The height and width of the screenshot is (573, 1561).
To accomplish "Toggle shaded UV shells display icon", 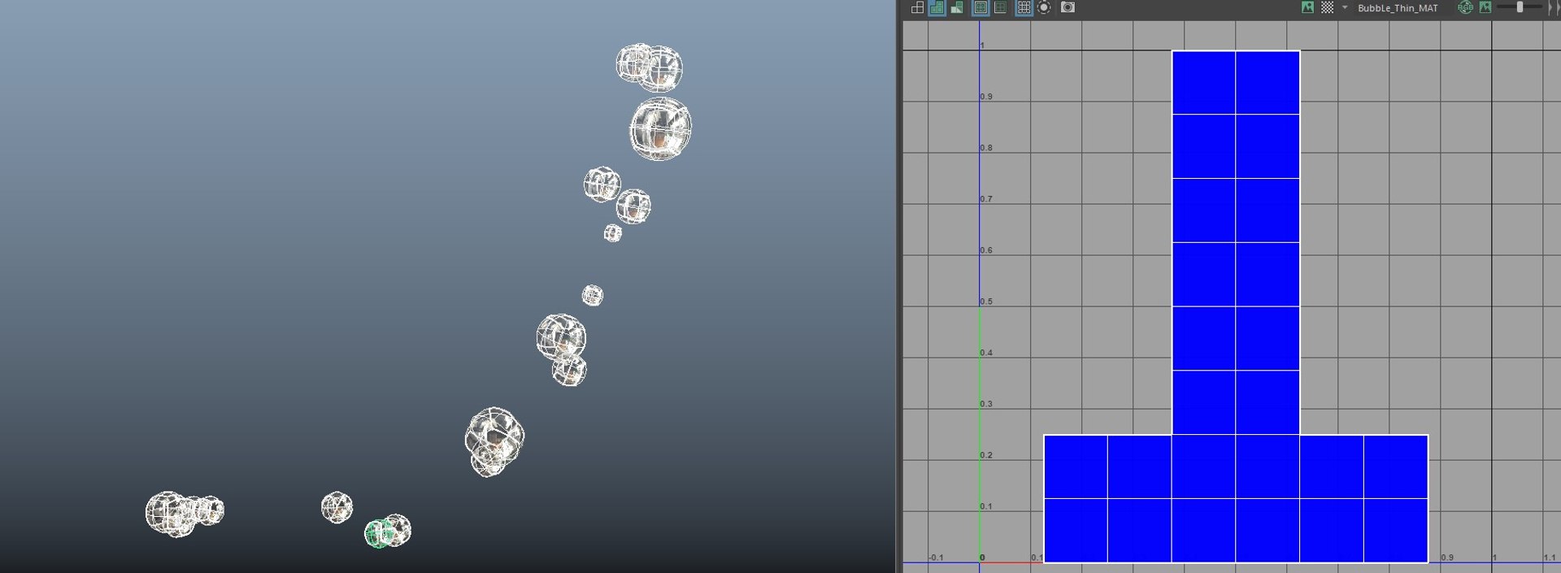I will pos(937,7).
